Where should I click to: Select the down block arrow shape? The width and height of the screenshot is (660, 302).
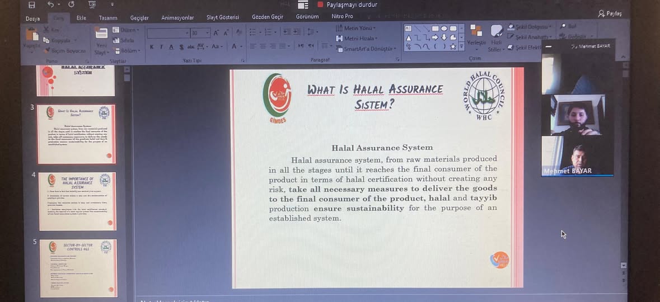click(x=444, y=37)
